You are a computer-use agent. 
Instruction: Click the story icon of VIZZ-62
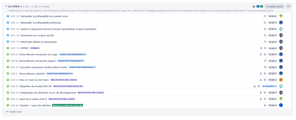[8, 54]
